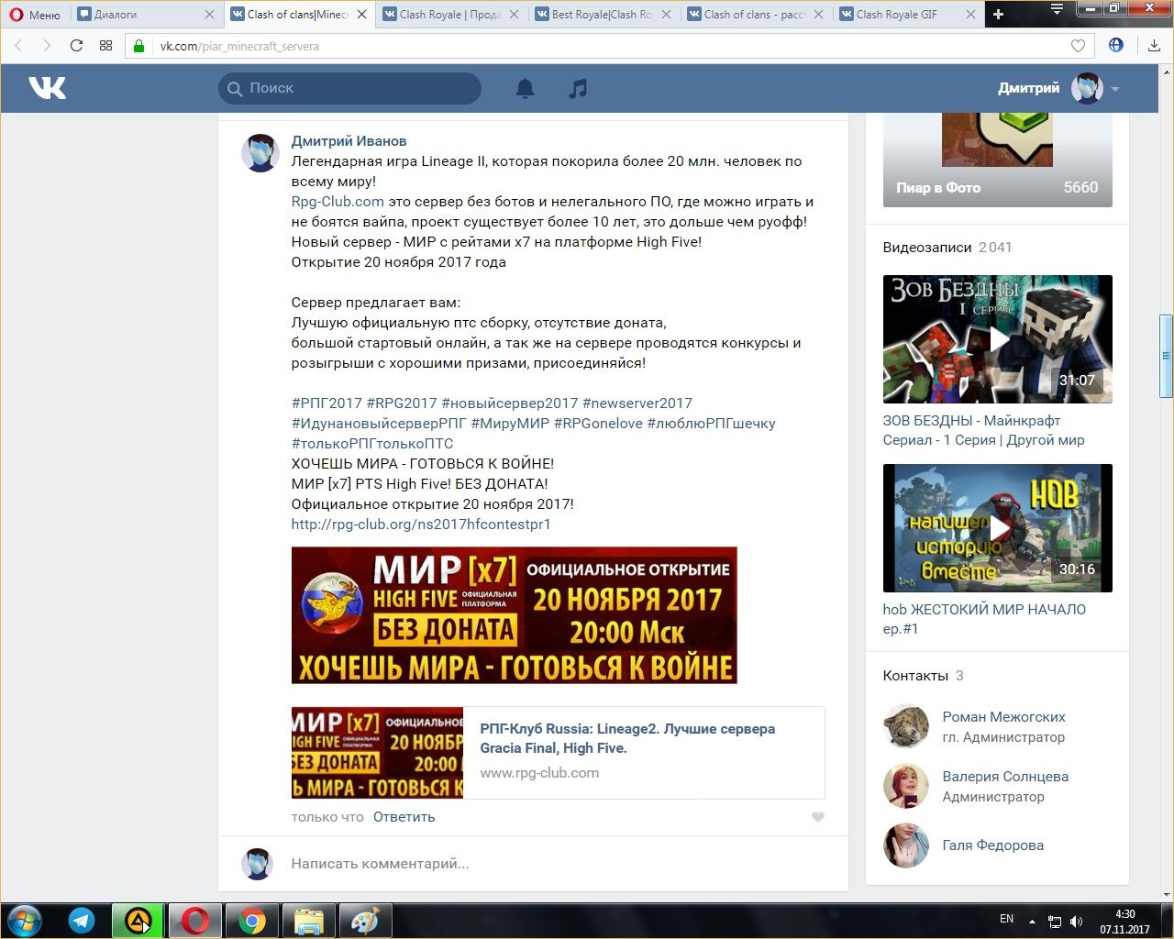Open File Explorer from taskbar
Screen dimensions: 1174x939
tap(309, 921)
